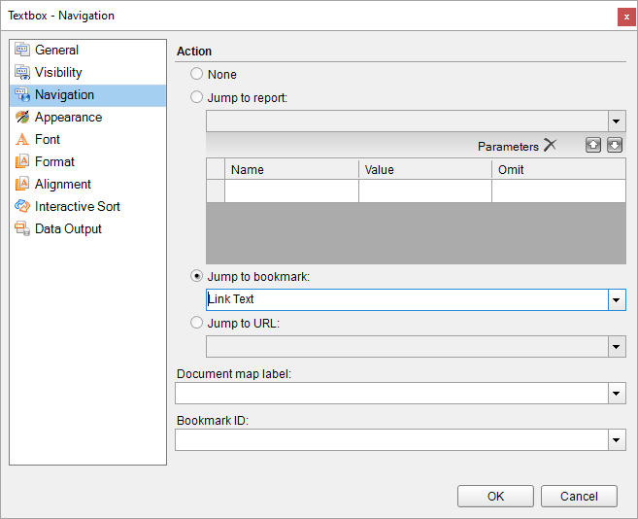638x519 pixels.
Task: Click the empty Value parameter cell
Action: [x=425, y=191]
